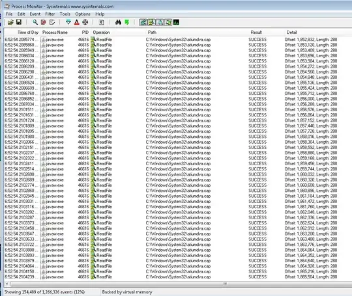Click 'Showing 154,489 of 1,266,326 events' status text
Image resolution: width=352 pixels, height=296 pixels.
pyautogui.click(x=44, y=292)
